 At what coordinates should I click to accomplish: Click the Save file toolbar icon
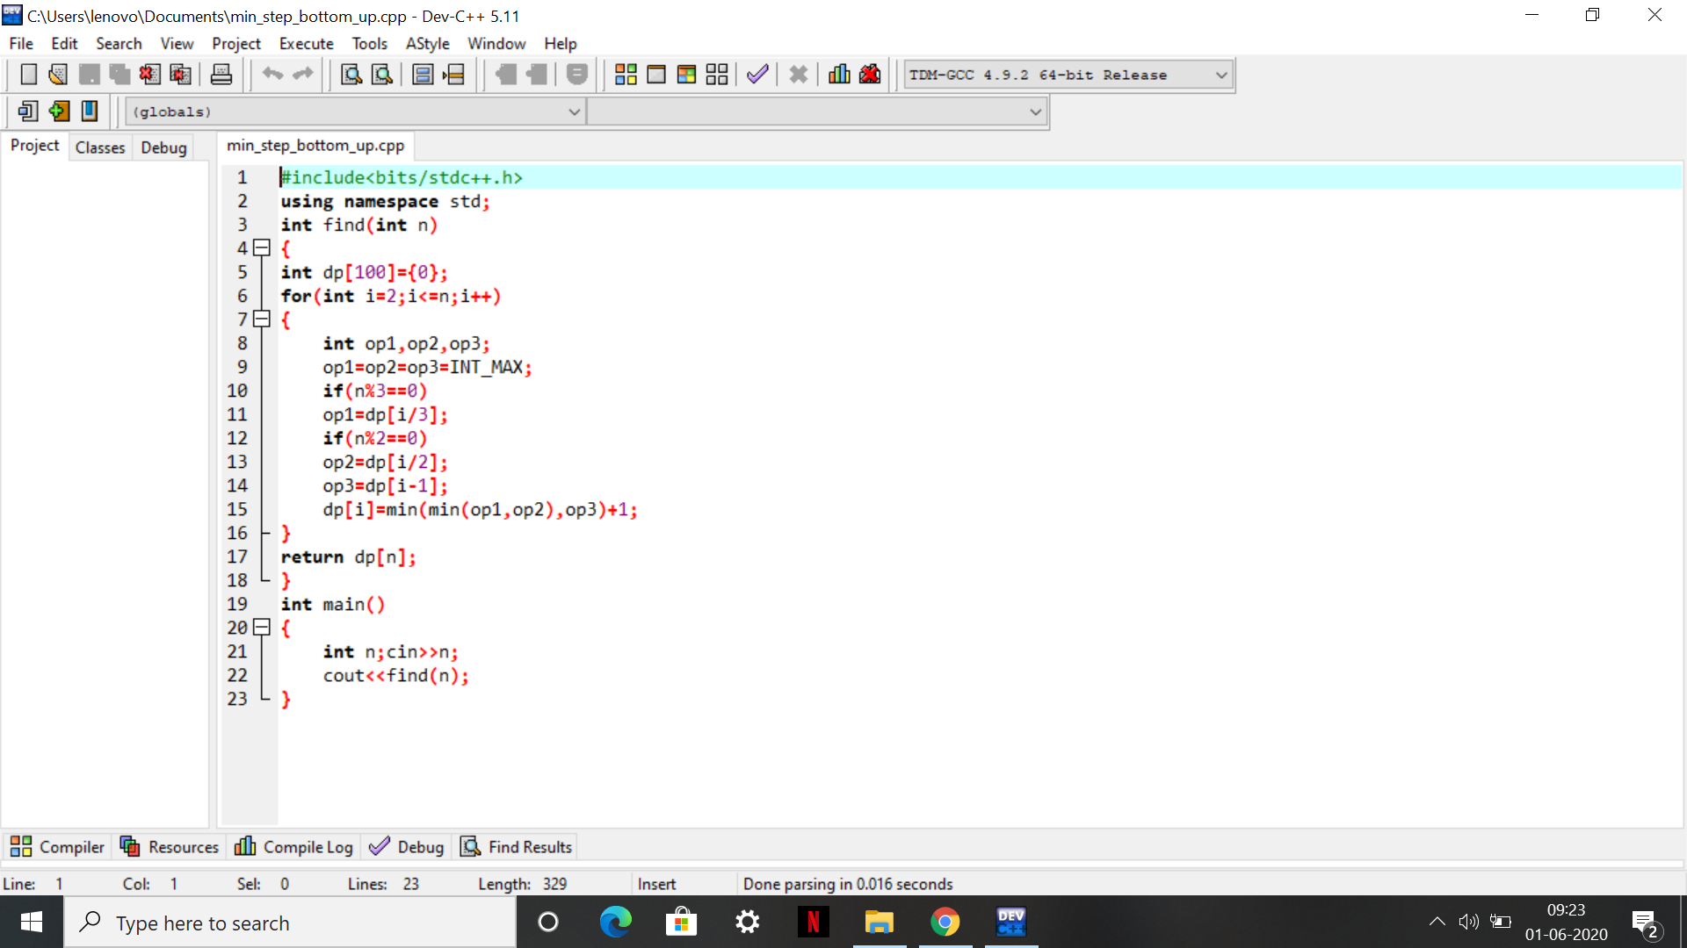click(x=89, y=75)
